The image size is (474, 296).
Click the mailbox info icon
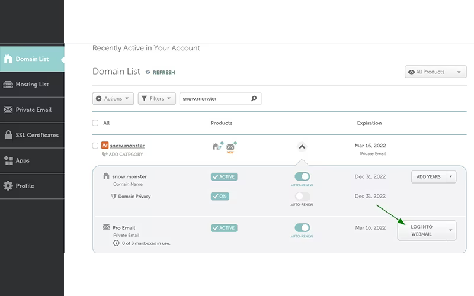pyautogui.click(x=116, y=243)
